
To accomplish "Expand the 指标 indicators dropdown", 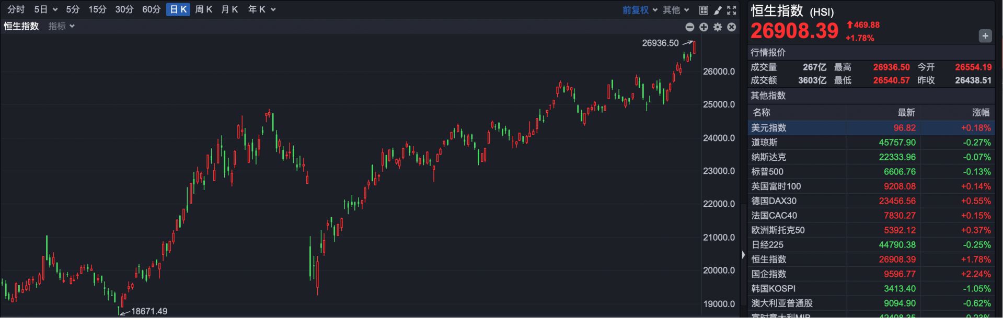I will pos(62,26).
